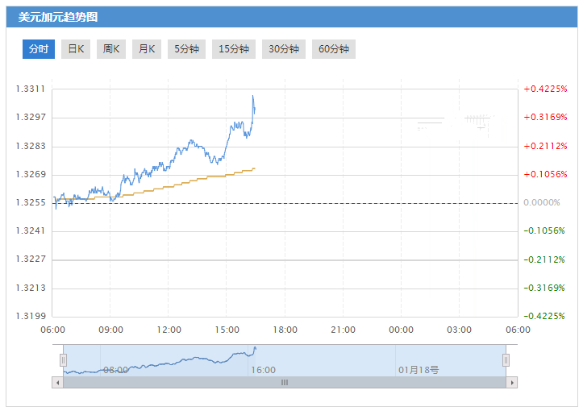The image size is (583, 411).
Task: Click the 01月18号 date marker in navigator
Action: click(418, 370)
